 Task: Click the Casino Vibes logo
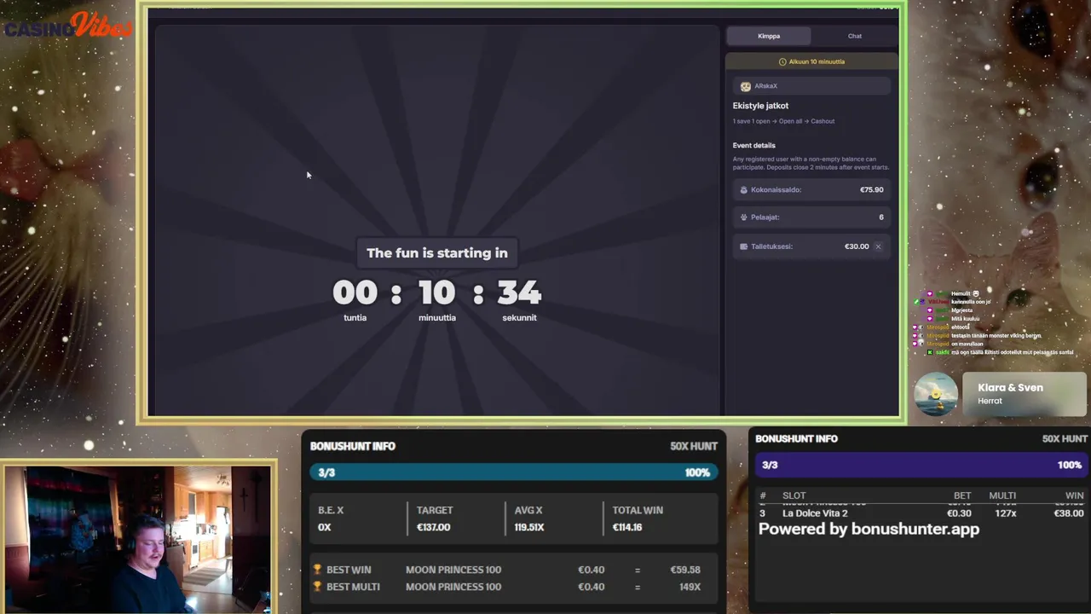[x=68, y=26]
